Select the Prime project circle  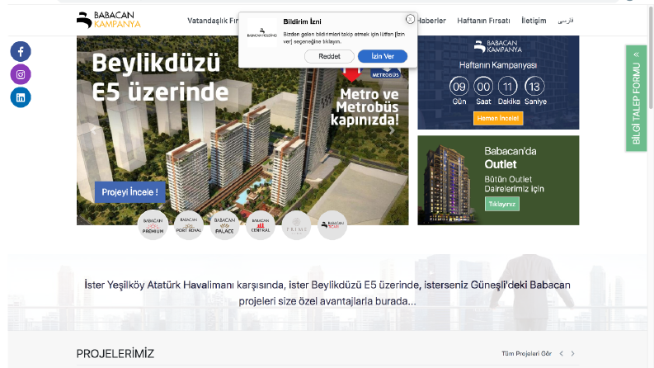(296, 225)
